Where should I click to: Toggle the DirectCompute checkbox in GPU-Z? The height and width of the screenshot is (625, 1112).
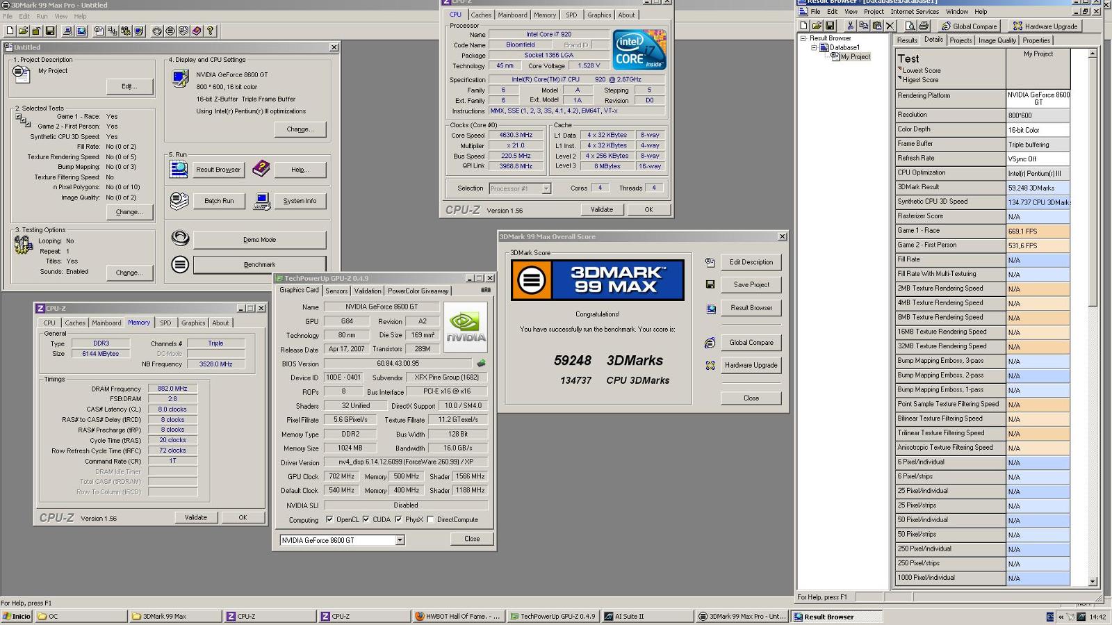(430, 519)
